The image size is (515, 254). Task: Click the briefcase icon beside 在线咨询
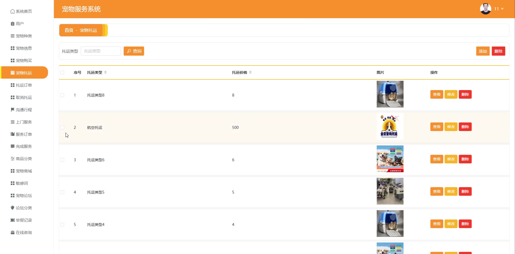coord(12,232)
